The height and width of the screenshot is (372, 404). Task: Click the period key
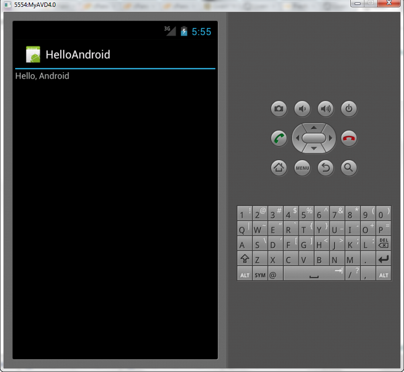click(368, 258)
